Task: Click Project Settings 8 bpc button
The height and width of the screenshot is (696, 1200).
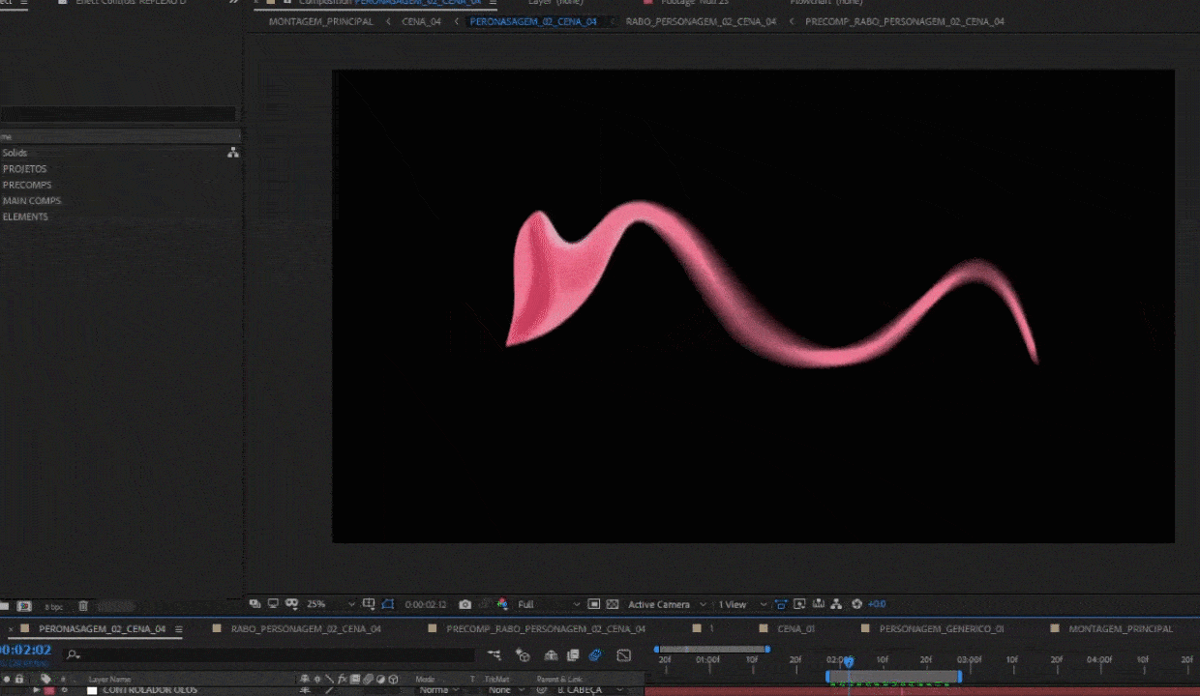Action: pyautogui.click(x=53, y=606)
